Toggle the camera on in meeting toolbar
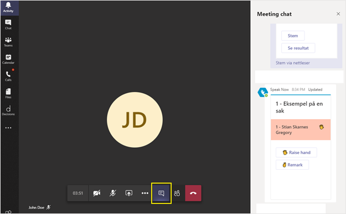The image size is (346, 214). pos(97,193)
